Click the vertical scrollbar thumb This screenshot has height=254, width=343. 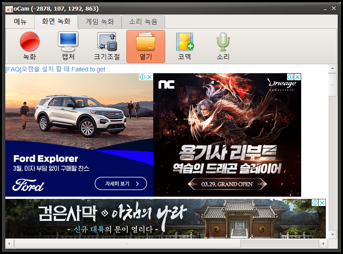[x=332, y=85]
